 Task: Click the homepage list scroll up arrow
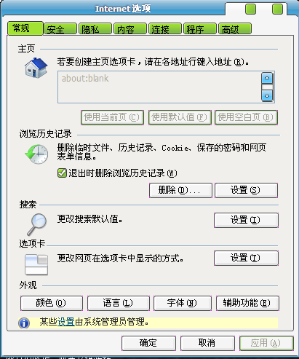point(267,78)
